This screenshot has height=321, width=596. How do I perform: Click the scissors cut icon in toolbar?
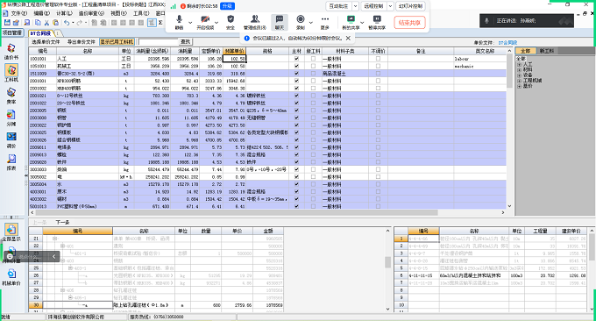tap(46, 23)
